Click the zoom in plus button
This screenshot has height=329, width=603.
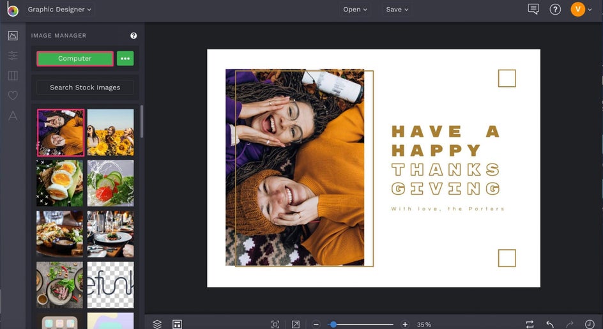(x=405, y=324)
